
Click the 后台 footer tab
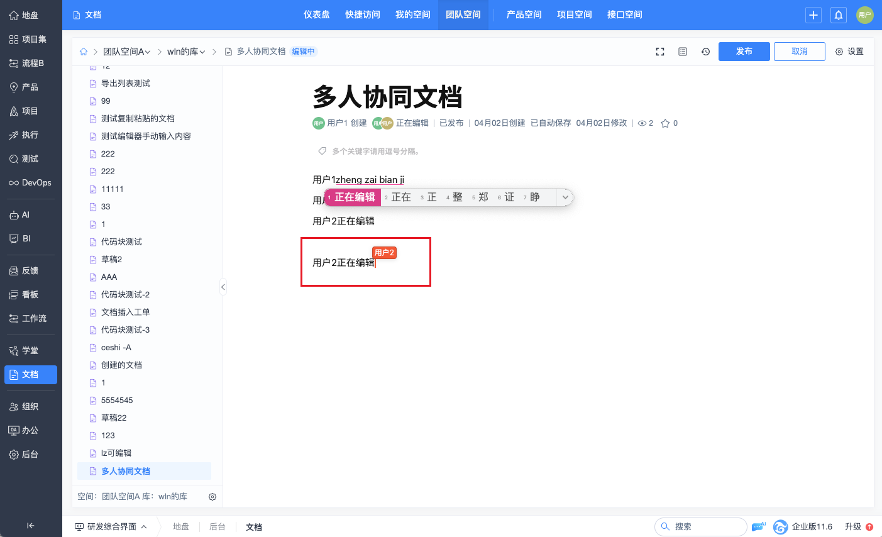[x=218, y=527]
